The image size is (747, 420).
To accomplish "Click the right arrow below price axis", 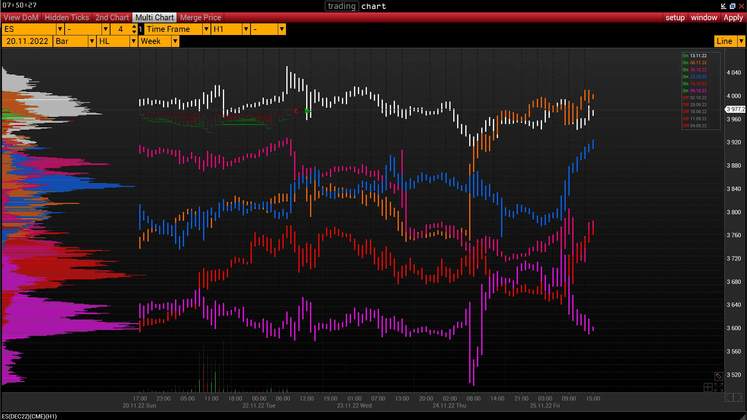I will coord(738,397).
